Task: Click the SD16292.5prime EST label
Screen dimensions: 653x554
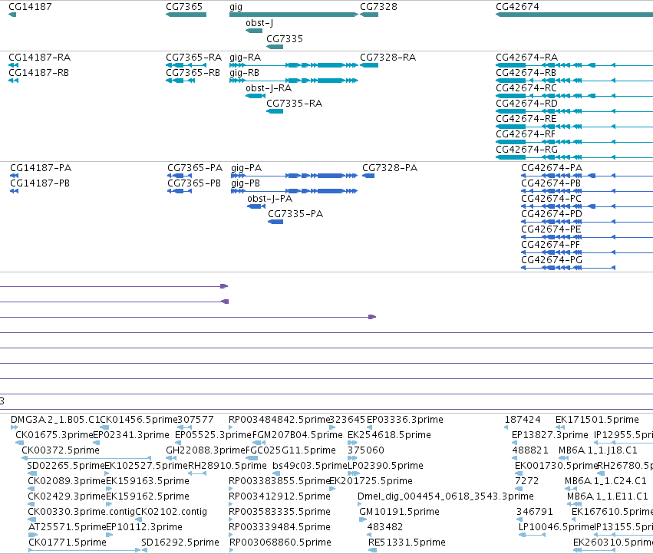Action: pyautogui.click(x=180, y=542)
